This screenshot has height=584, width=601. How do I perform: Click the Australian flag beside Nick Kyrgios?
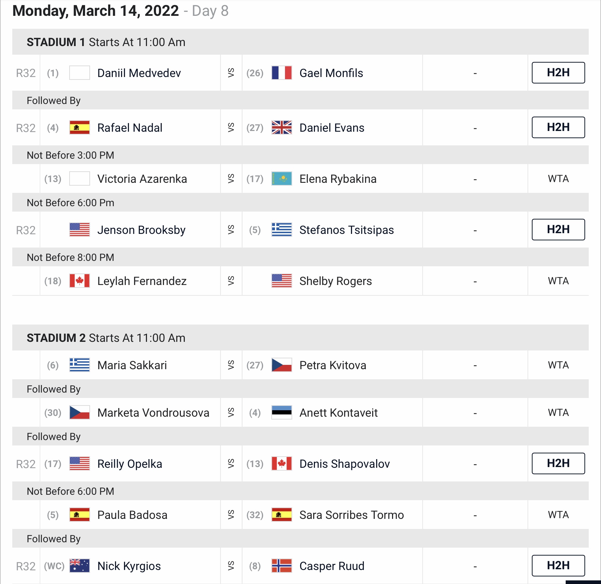(x=79, y=566)
